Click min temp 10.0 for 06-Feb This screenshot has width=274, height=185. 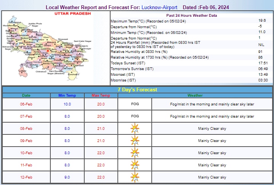(67, 104)
